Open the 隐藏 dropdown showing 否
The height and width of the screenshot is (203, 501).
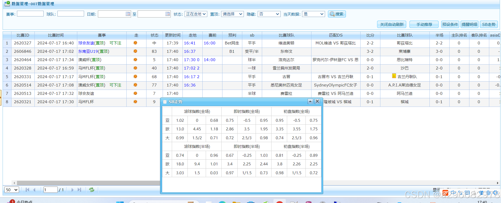click(269, 14)
